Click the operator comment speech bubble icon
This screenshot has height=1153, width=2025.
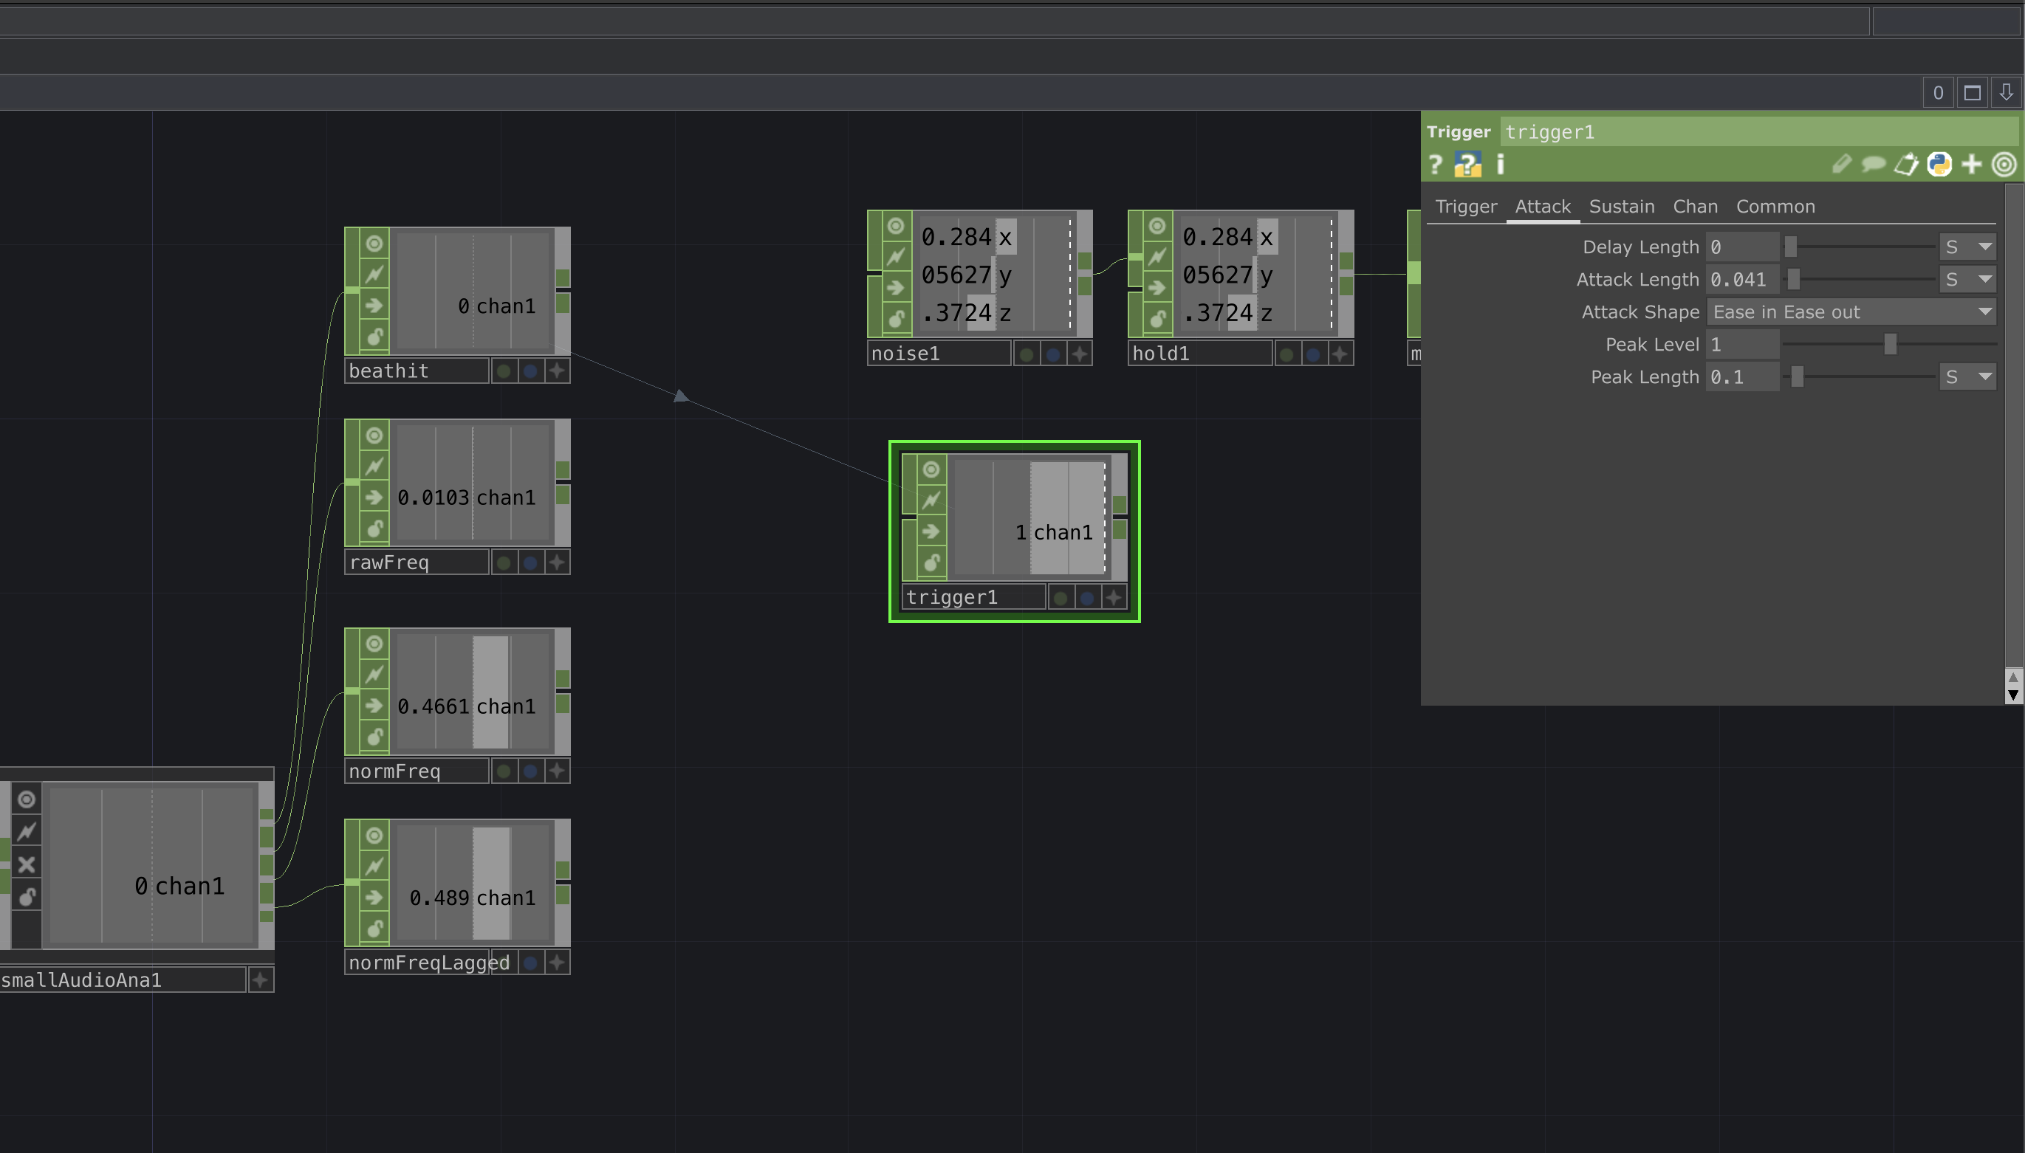tap(1873, 165)
